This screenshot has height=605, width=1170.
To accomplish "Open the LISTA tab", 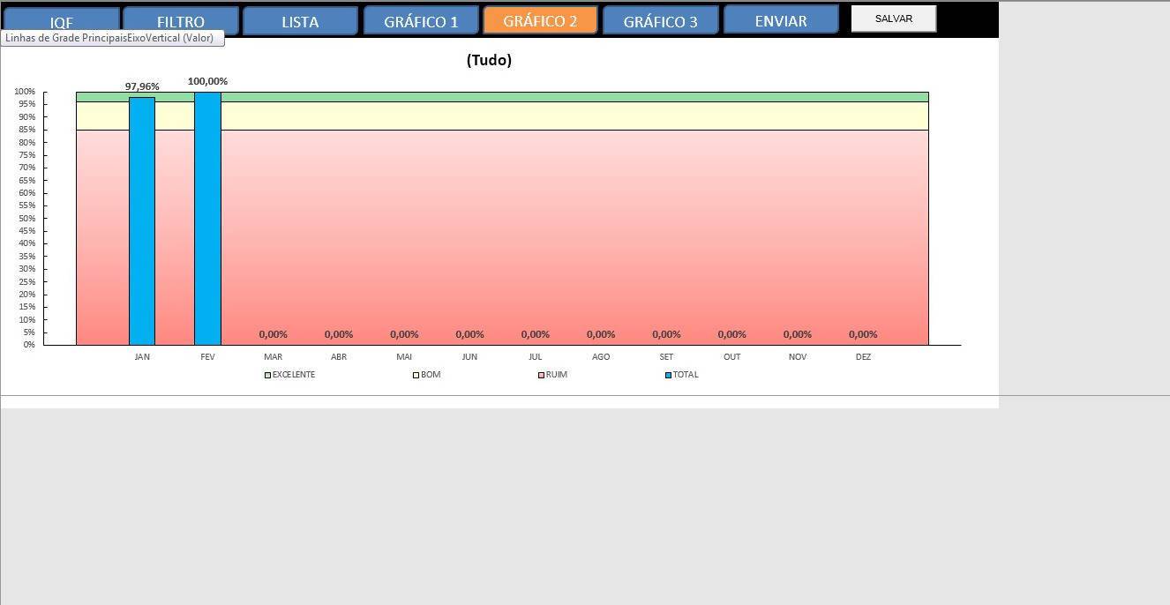I will point(300,22).
